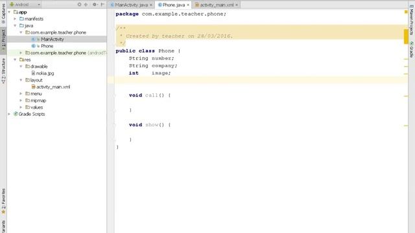
Task: Click the manifests folder icon
Action: (21, 19)
